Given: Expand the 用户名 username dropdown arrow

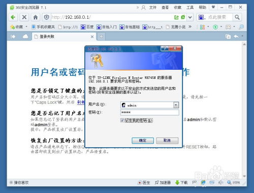Looking at the screenshot, I should click(x=176, y=105).
